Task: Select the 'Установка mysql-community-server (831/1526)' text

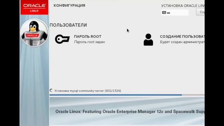Action: 88,91
